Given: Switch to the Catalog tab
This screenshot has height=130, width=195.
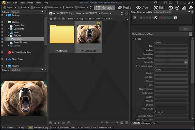Looking at the screenshot, I should [15, 12].
